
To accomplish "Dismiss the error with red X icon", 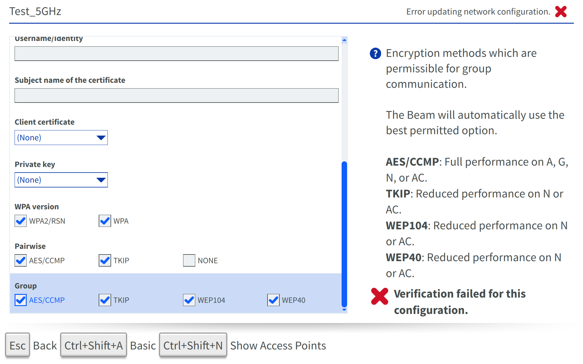I will [561, 12].
